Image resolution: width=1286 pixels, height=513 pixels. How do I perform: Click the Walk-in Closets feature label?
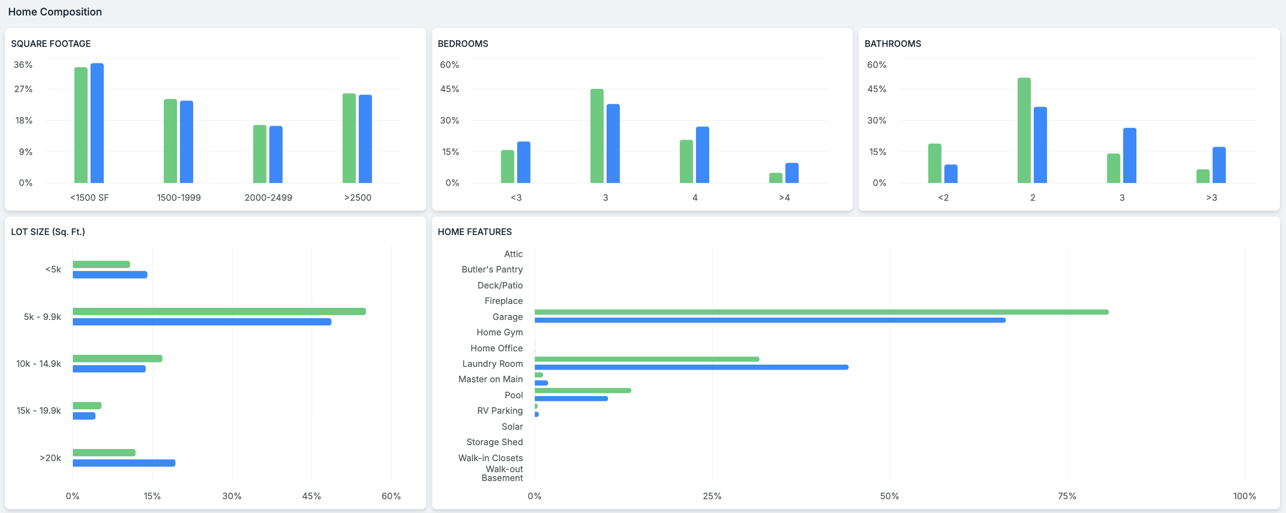pyautogui.click(x=490, y=458)
